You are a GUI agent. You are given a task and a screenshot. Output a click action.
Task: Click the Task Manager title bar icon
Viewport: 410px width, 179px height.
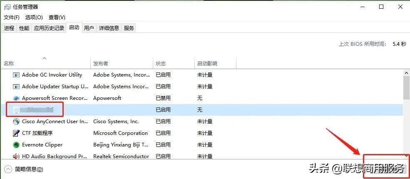point(7,7)
